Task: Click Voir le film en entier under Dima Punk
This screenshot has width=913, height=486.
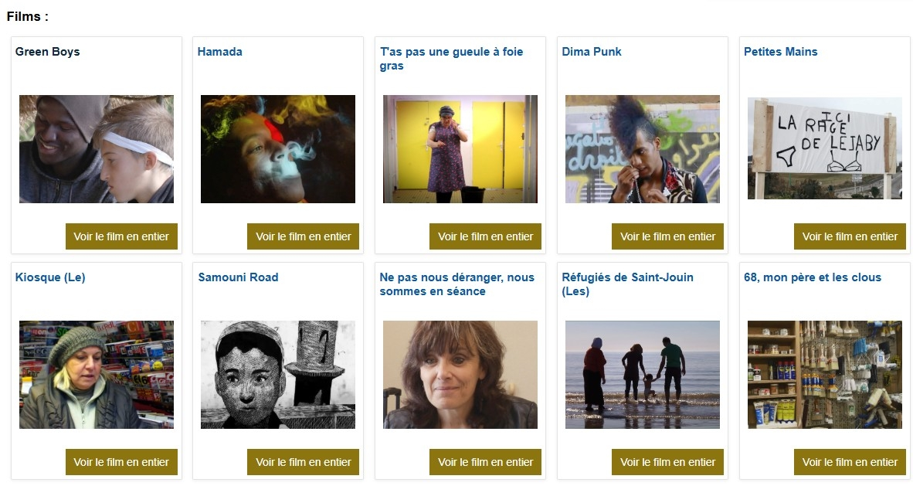Action: 667,236
